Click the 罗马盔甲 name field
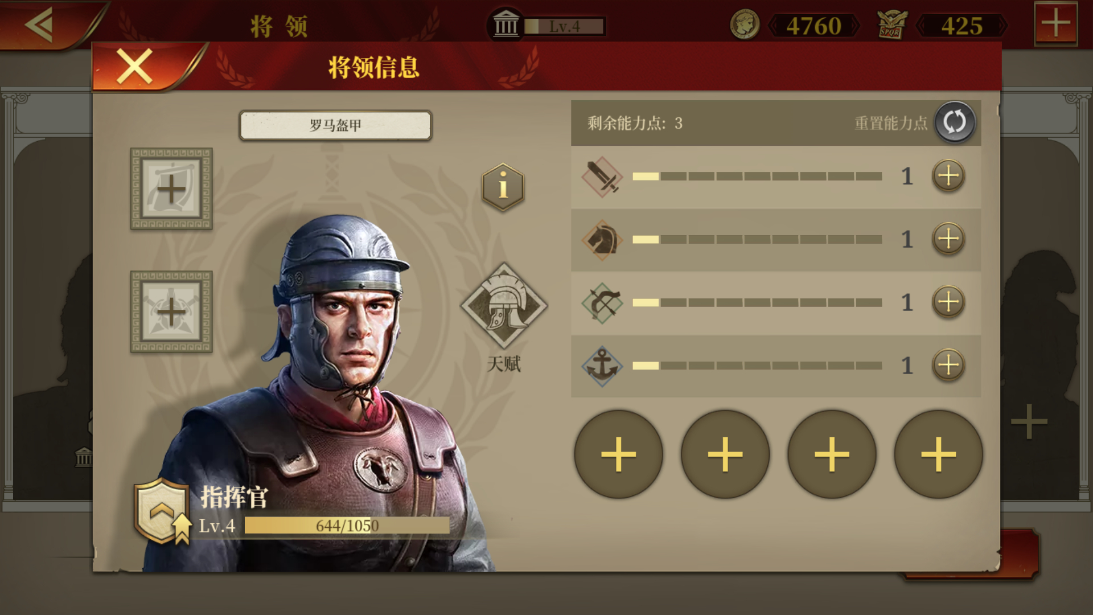The width and height of the screenshot is (1093, 615). pos(335,125)
